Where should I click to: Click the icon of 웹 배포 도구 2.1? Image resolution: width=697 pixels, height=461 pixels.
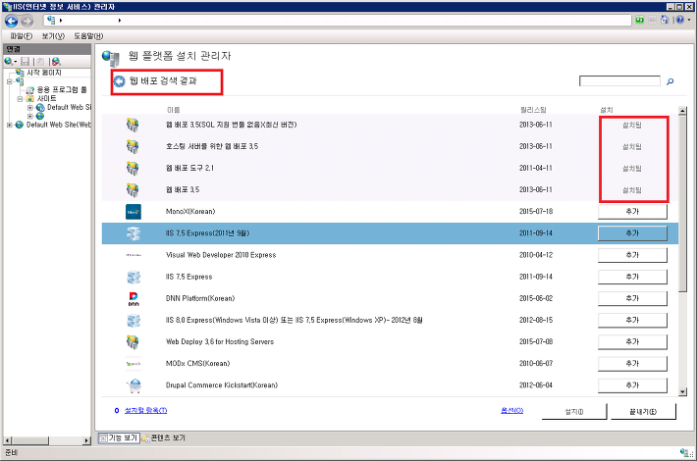[x=133, y=169]
